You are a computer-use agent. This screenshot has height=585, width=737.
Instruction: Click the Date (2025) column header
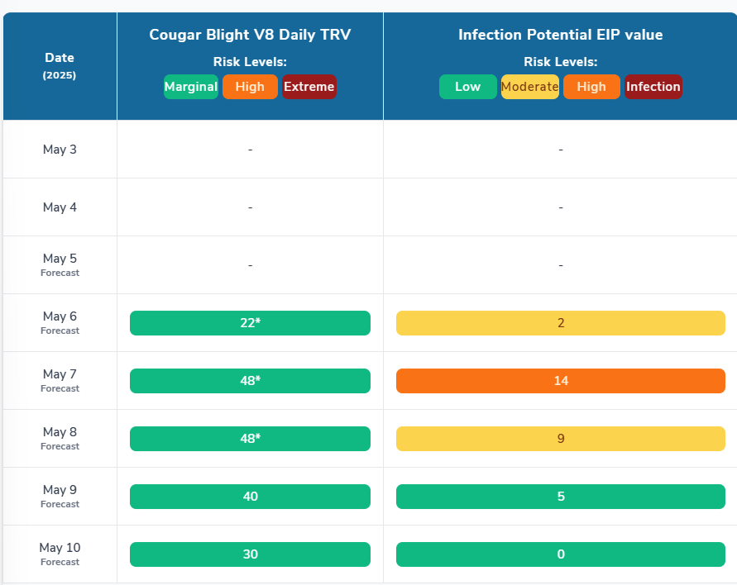click(60, 65)
